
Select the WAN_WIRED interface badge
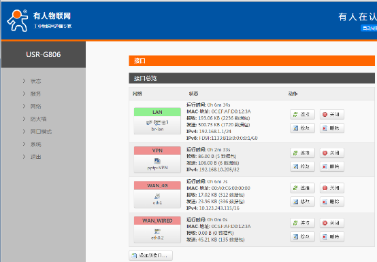(x=157, y=221)
